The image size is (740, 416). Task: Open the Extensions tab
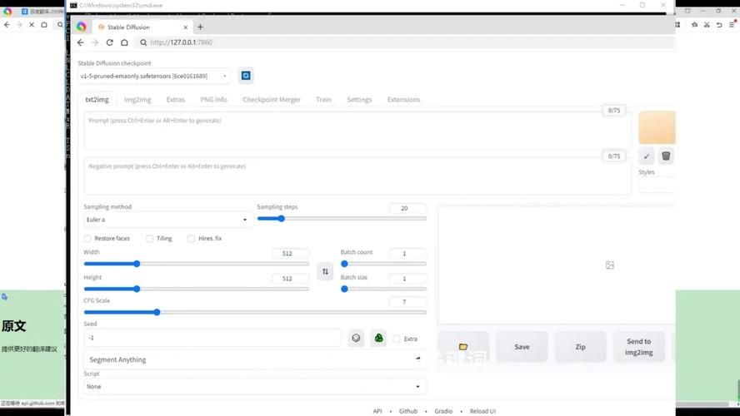pos(403,100)
